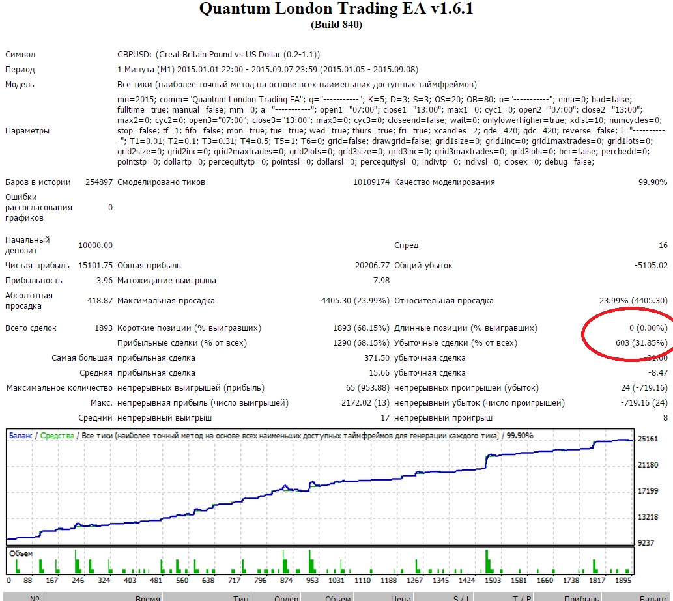Click the Максимальная просадка value 4405.30 (23.99%)
The height and width of the screenshot is (601, 673).
point(355,301)
